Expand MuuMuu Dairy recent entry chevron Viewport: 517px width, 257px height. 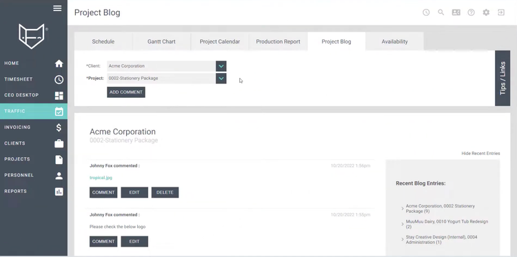(403, 224)
